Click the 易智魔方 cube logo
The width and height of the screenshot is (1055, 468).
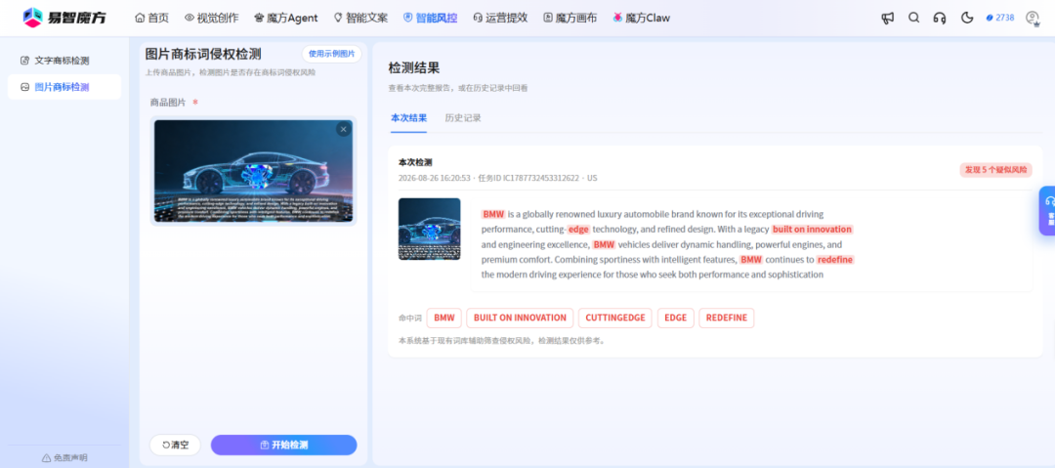coord(32,18)
